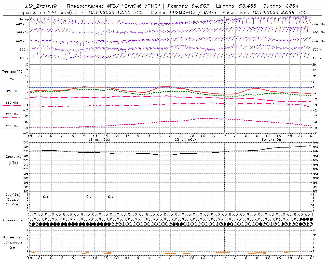Click the '10 м' wind level label on the left
The height and width of the screenshot is (260, 326).
click(24, 58)
